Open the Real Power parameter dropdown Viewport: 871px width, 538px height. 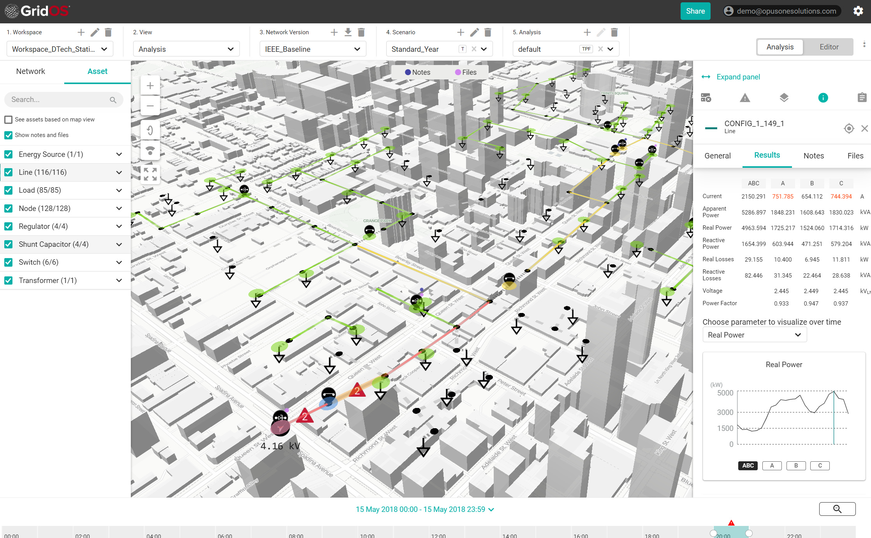754,335
